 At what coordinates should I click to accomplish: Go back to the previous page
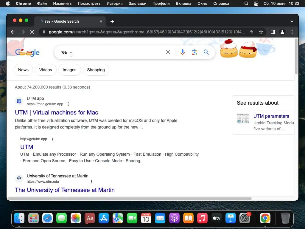point(13,32)
